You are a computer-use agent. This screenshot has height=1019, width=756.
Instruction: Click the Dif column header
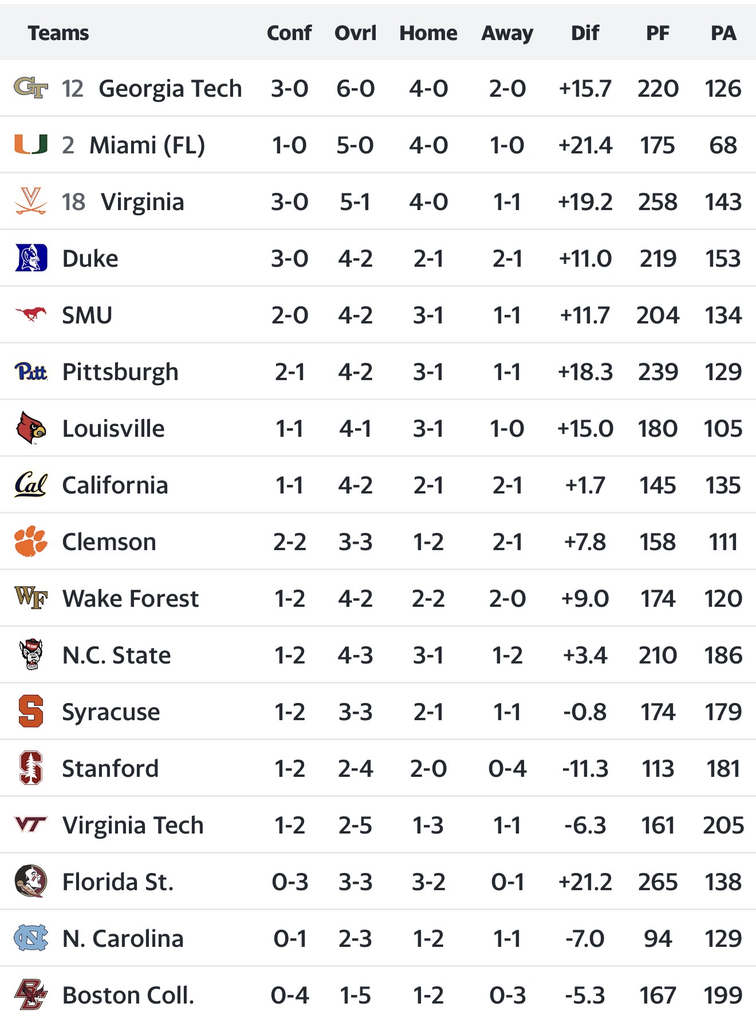coord(585,33)
